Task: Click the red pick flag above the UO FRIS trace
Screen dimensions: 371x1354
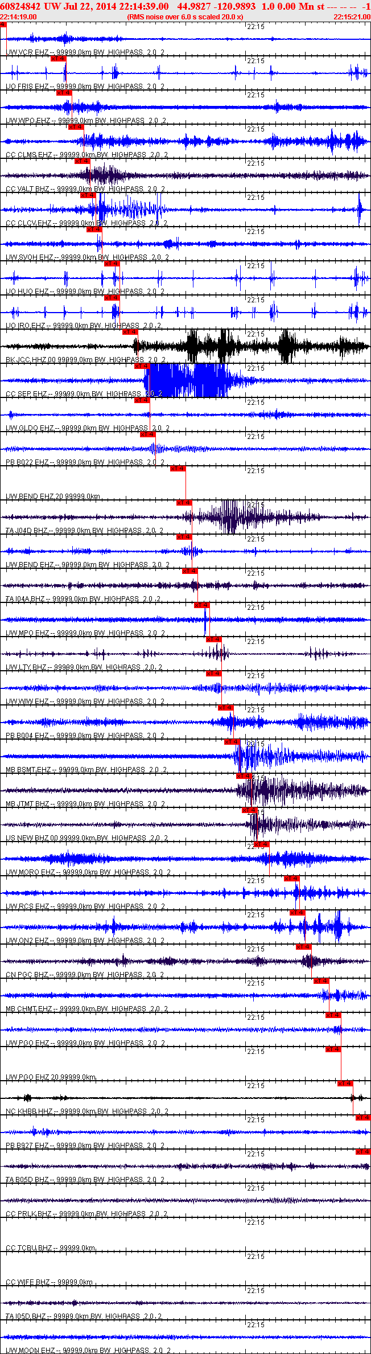Action: tap(59, 59)
